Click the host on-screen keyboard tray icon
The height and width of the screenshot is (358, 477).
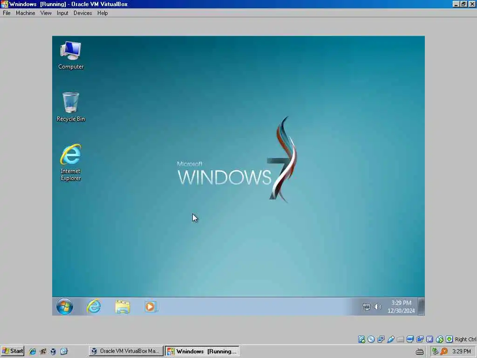coord(420,351)
